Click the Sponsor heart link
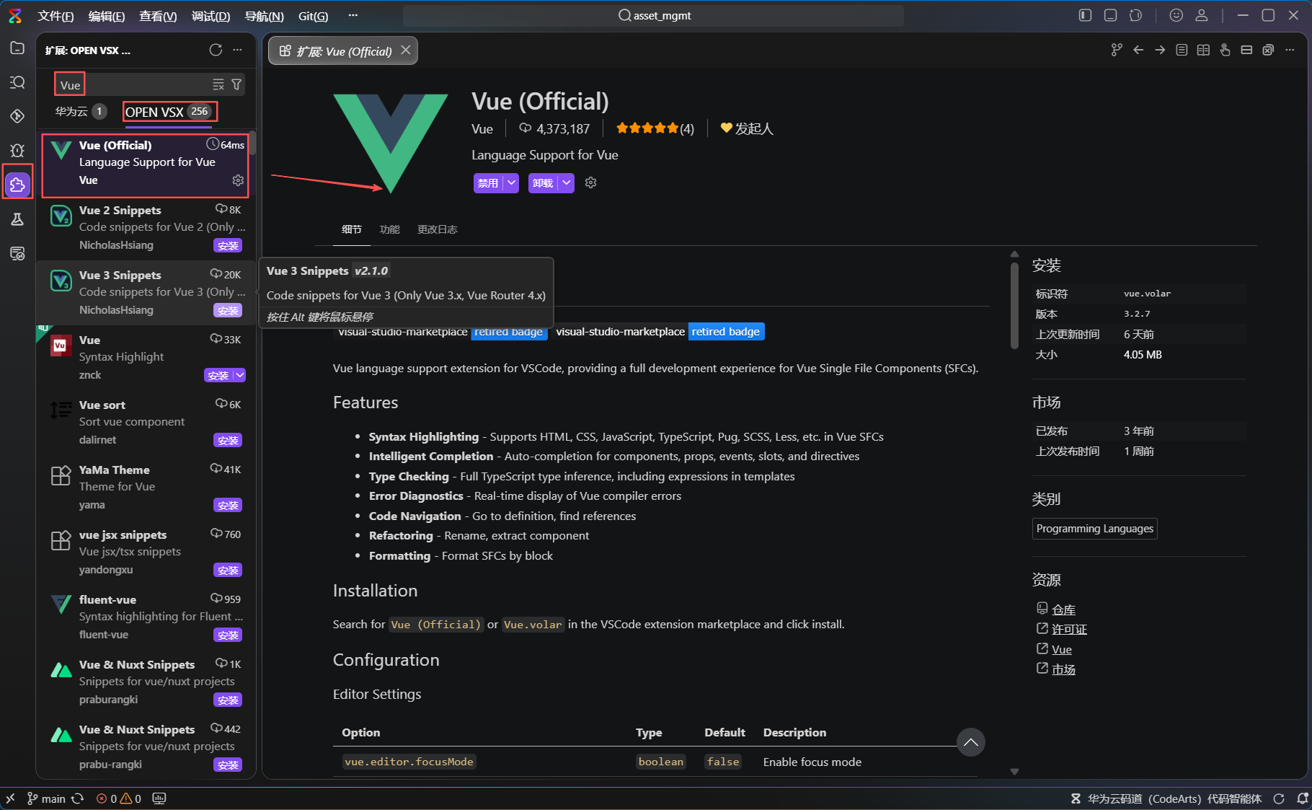This screenshot has height=810, width=1312. pos(747,128)
